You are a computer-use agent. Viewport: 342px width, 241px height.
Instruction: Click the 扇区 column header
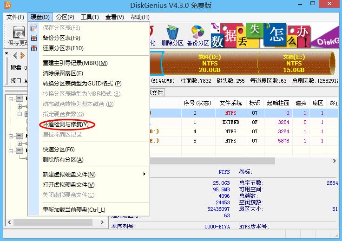[318, 103]
